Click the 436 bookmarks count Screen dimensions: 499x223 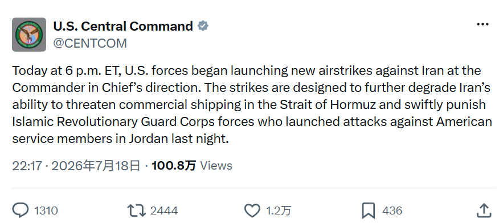coord(392,211)
